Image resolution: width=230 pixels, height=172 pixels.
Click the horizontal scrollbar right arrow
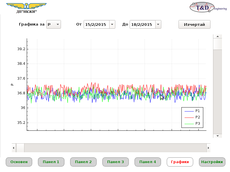click(208, 148)
